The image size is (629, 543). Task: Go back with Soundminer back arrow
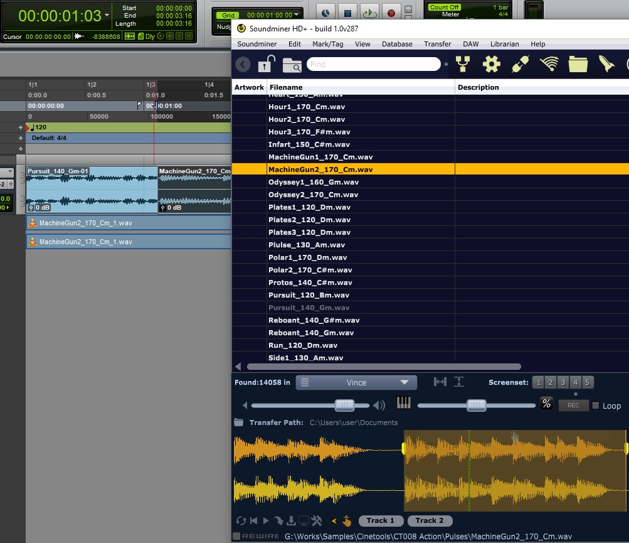tap(243, 64)
